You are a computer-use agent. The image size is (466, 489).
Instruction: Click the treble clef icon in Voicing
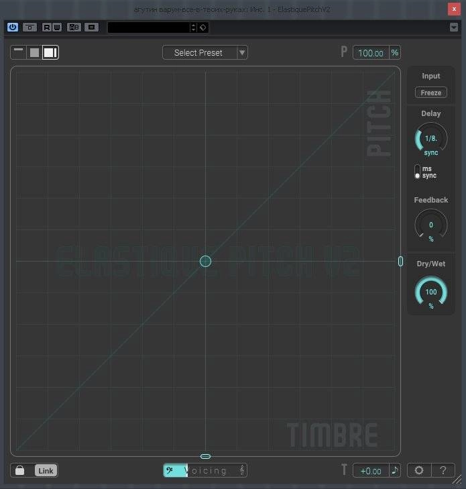(242, 470)
